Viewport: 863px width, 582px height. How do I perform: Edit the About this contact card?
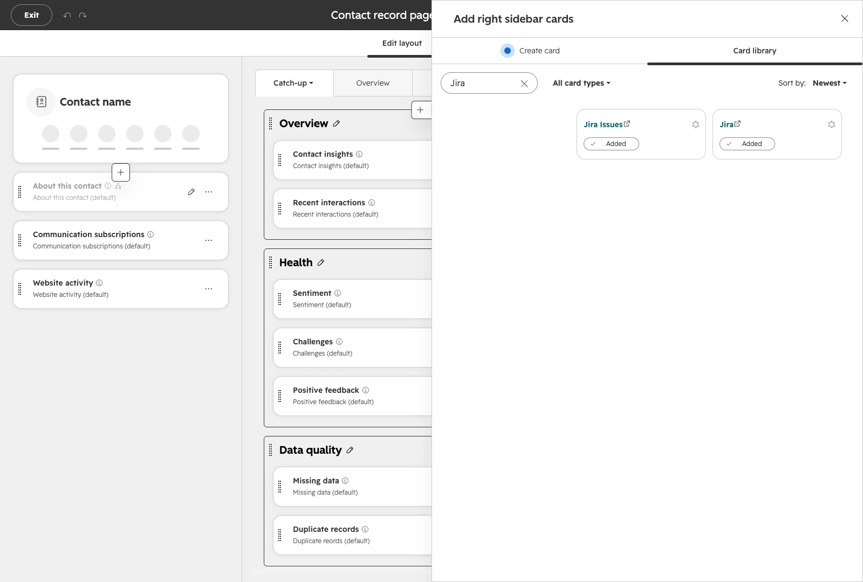191,192
